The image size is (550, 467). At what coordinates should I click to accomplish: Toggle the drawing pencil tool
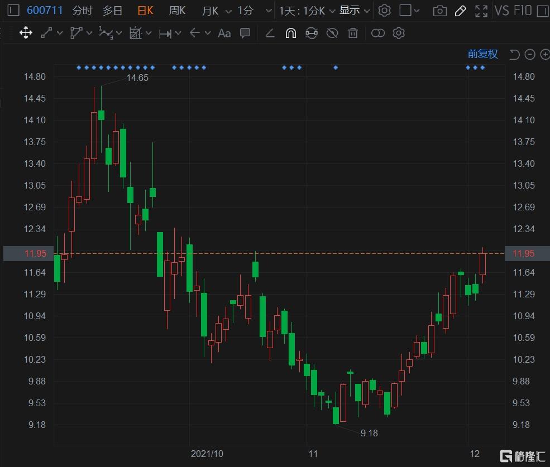(460, 11)
